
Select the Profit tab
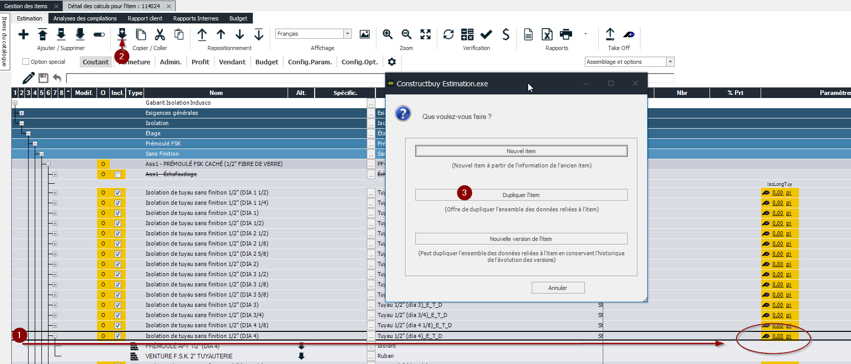(x=200, y=62)
